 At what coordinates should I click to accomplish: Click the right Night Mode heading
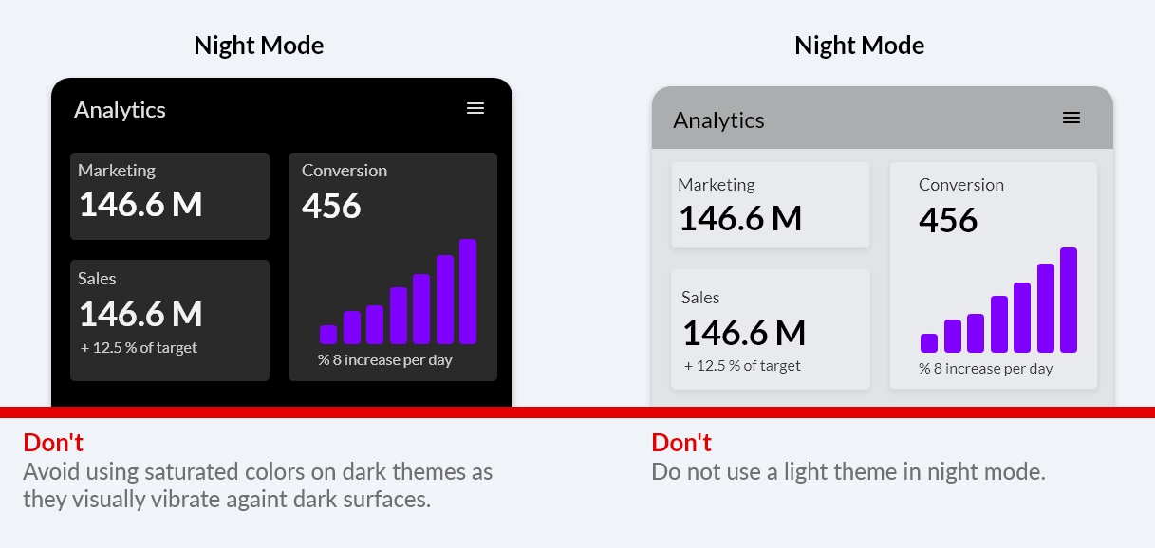pos(860,46)
